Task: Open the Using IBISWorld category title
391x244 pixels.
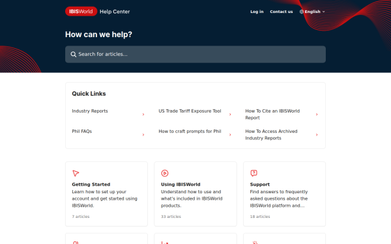Action: [181, 185]
